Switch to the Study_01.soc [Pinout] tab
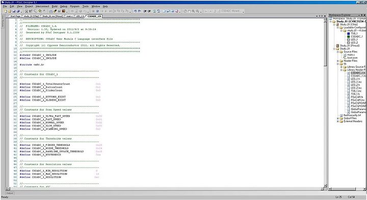Image resolution: width=367 pixels, height=200 pixels. point(53,16)
